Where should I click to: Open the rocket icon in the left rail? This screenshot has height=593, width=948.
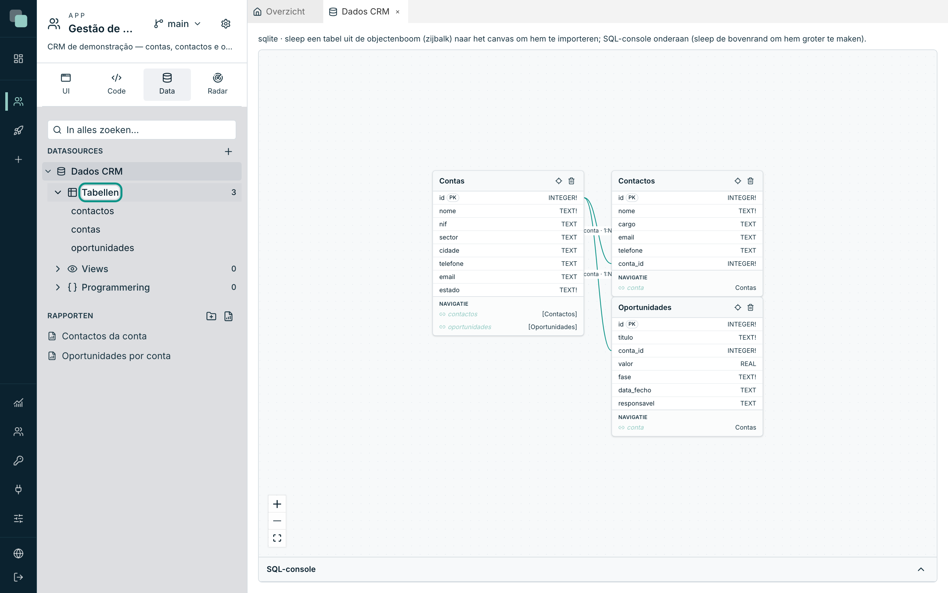tap(18, 130)
